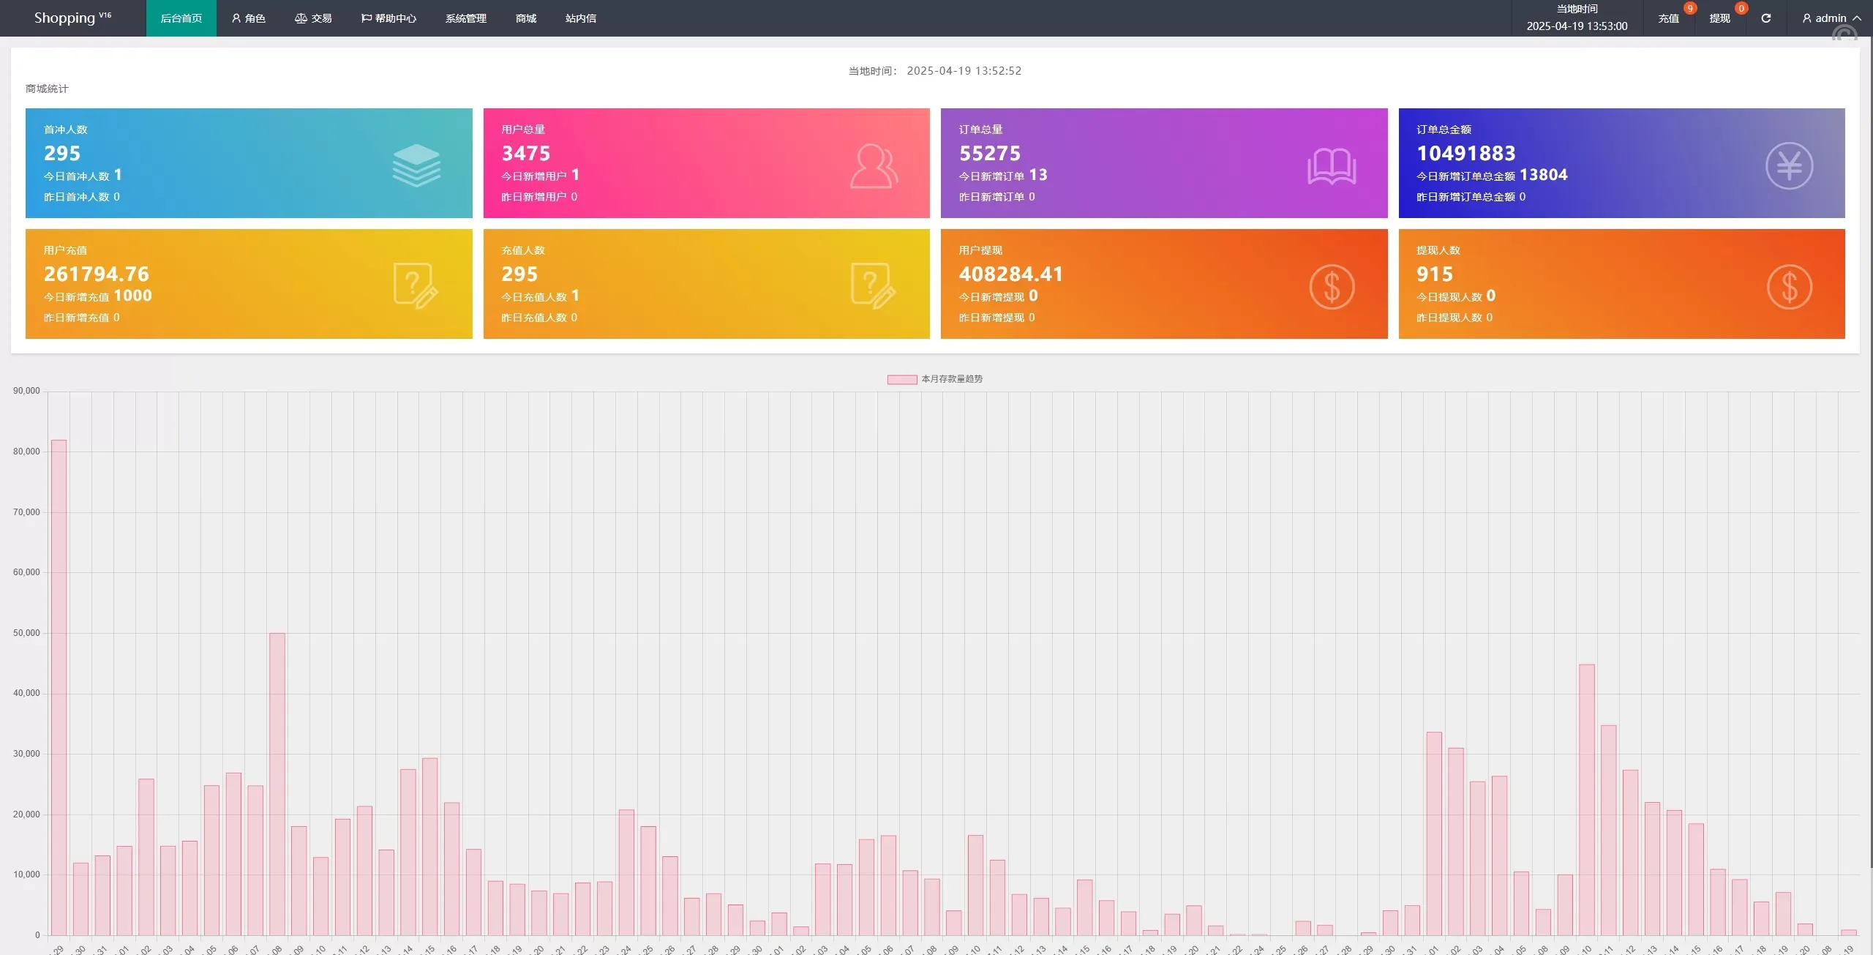Click the tallest bar in deposit chart
Image resolution: width=1873 pixels, height=955 pixels.
59,686
